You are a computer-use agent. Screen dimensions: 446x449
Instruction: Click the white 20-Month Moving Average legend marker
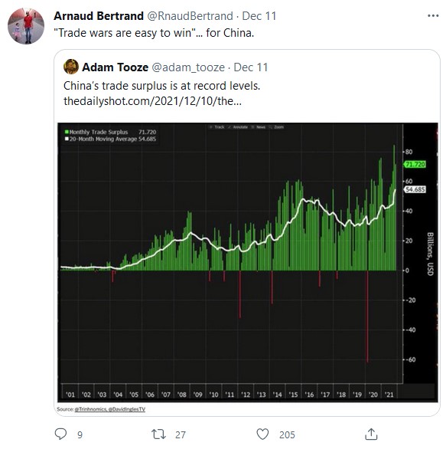67,139
